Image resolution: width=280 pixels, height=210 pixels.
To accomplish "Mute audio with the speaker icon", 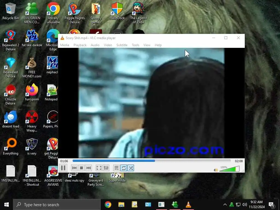I will tap(215, 170).
